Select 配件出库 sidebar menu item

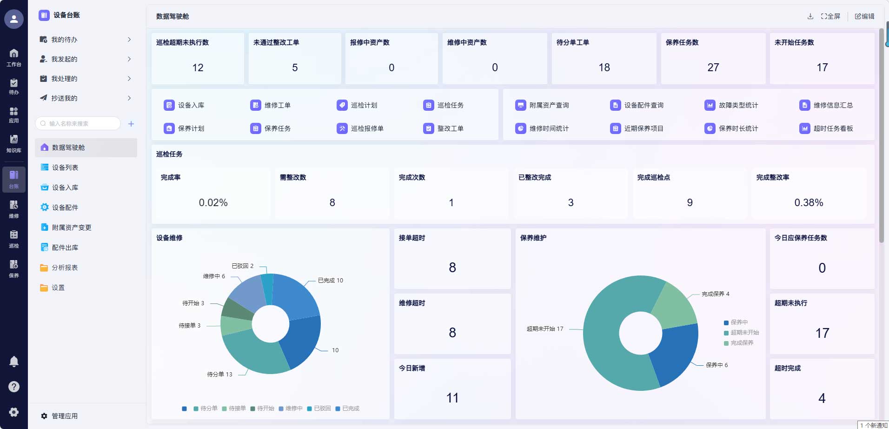pyautogui.click(x=65, y=248)
